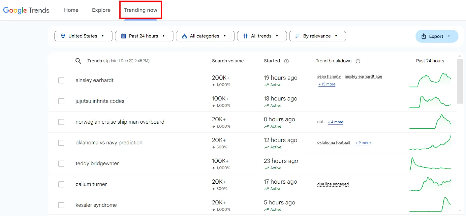Open the Past 24 hours time dropdown
This screenshot has height=216, width=466.
[x=144, y=36]
